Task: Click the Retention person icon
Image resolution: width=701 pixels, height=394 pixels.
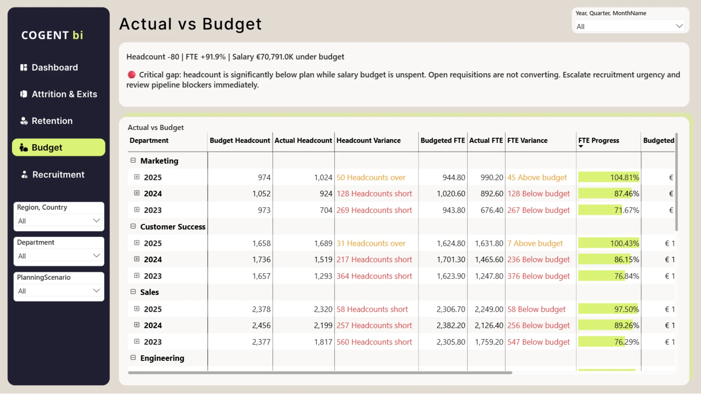Action: tap(24, 121)
